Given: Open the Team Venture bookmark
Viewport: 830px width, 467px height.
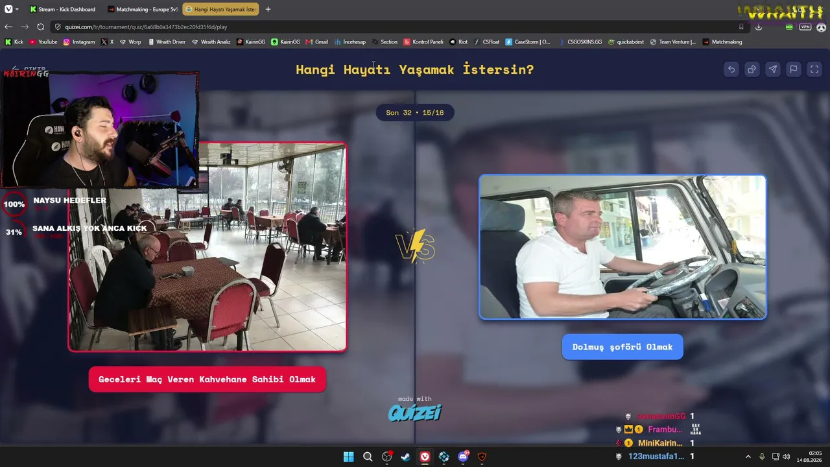Looking at the screenshot, I should [673, 42].
